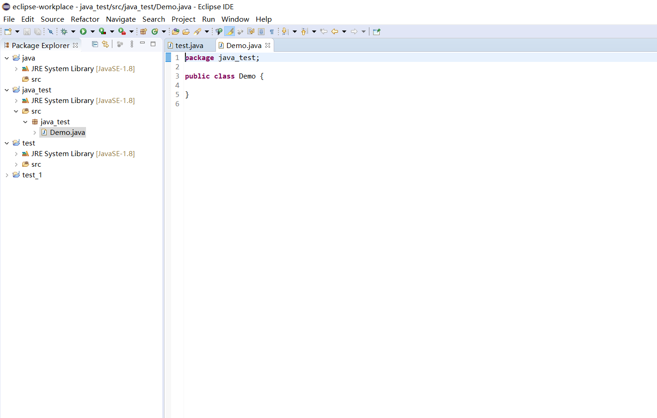The height and width of the screenshot is (418, 657).
Task: Collapse the java_test package node
Action: pyautogui.click(x=25, y=121)
